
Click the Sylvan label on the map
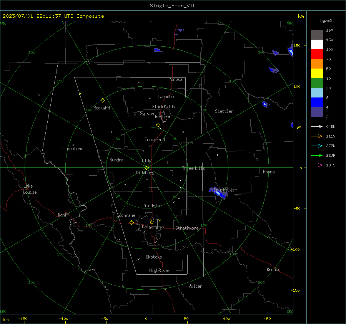tap(147, 114)
